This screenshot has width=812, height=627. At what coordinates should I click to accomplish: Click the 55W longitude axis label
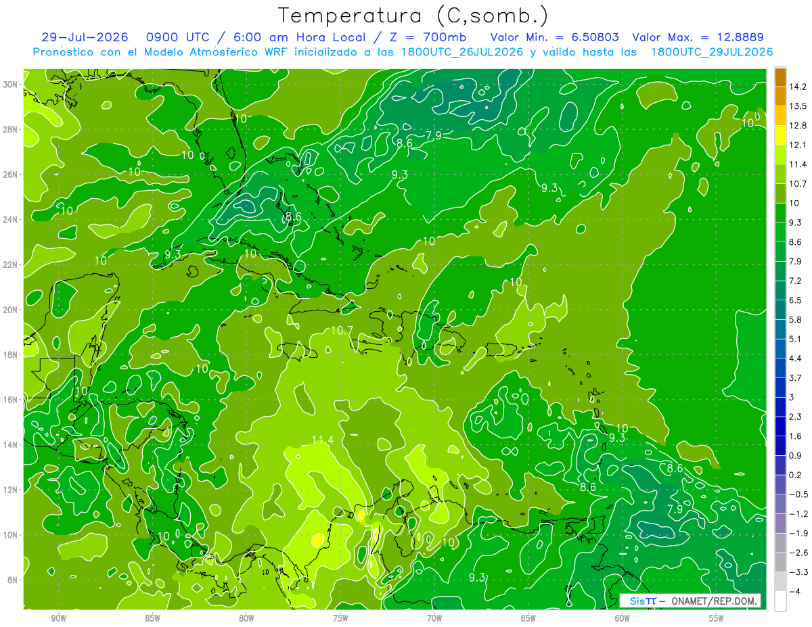tap(716, 618)
